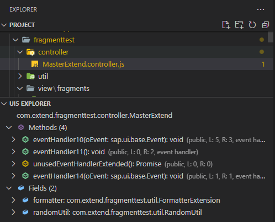Click the view\fragments folder icon
This screenshot has height=222, width=275.
tap(30, 88)
